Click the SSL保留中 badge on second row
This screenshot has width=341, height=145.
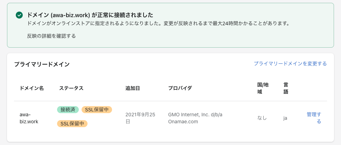pos(72,124)
